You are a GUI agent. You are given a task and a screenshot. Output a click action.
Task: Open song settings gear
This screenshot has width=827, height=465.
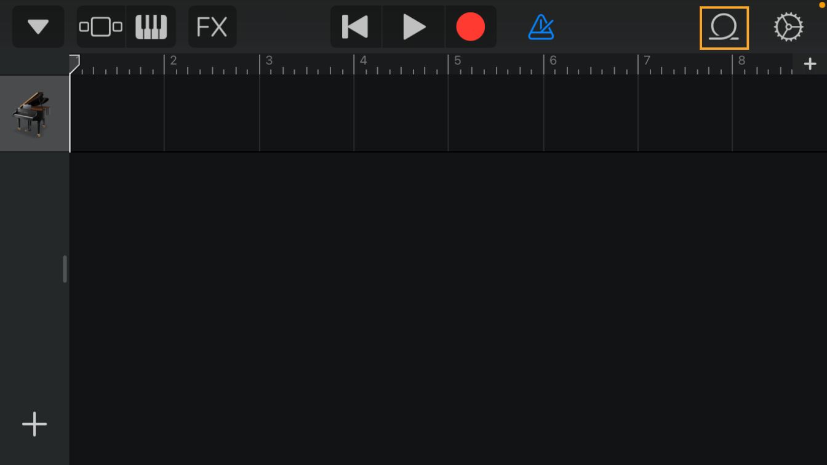(x=788, y=27)
